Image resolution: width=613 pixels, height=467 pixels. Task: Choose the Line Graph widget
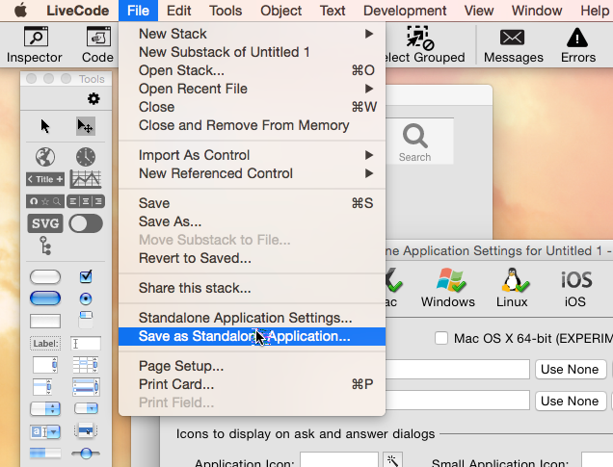(86, 179)
